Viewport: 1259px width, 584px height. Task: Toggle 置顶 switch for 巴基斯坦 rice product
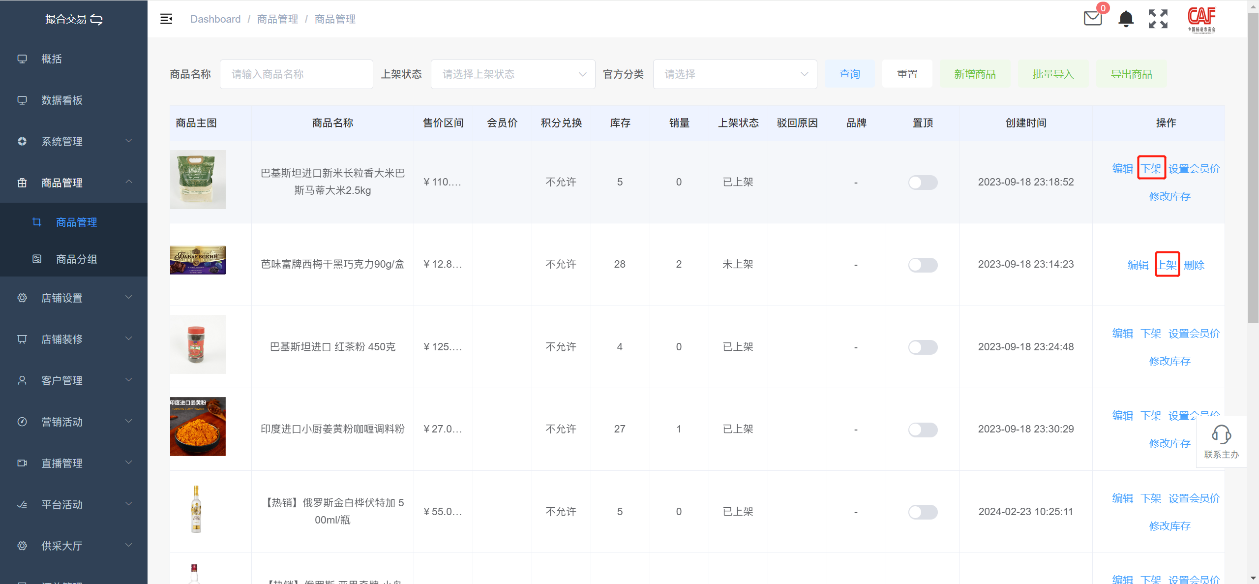[x=923, y=183]
